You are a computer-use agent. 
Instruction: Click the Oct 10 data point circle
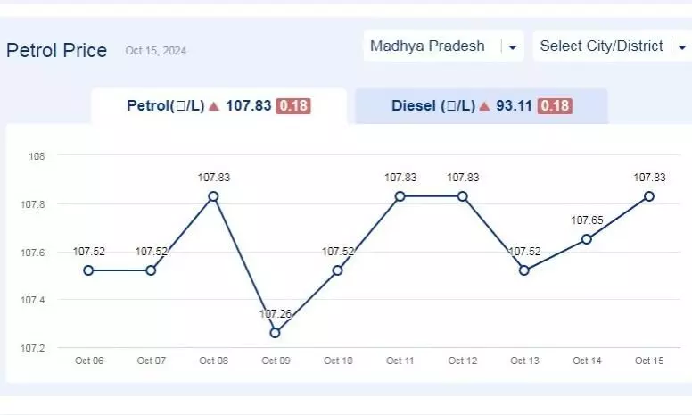pos(337,270)
